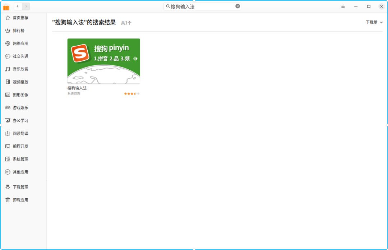Open the 社交沟通 chat bubble icon
The width and height of the screenshot is (388, 250).
click(x=8, y=56)
